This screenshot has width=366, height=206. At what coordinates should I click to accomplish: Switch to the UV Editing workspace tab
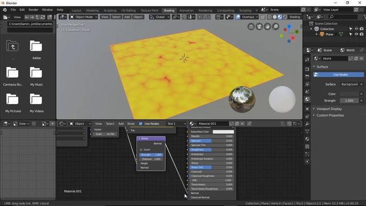click(x=128, y=10)
